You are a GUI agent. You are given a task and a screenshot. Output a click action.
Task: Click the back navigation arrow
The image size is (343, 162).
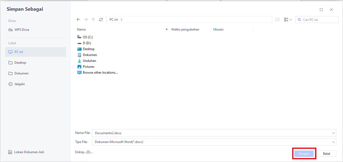click(78, 19)
